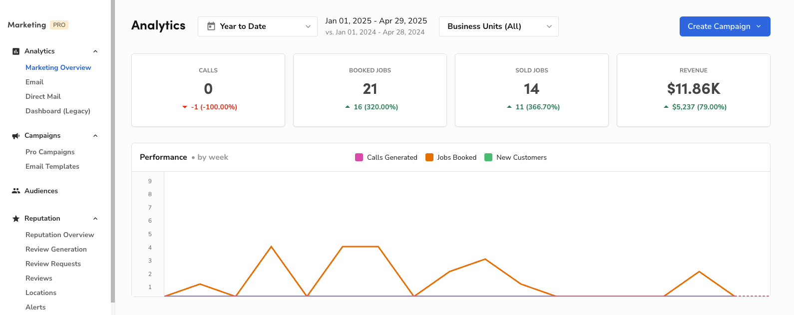The image size is (794, 315).
Task: Click the calendar icon in date range selector
Action: 211,26
